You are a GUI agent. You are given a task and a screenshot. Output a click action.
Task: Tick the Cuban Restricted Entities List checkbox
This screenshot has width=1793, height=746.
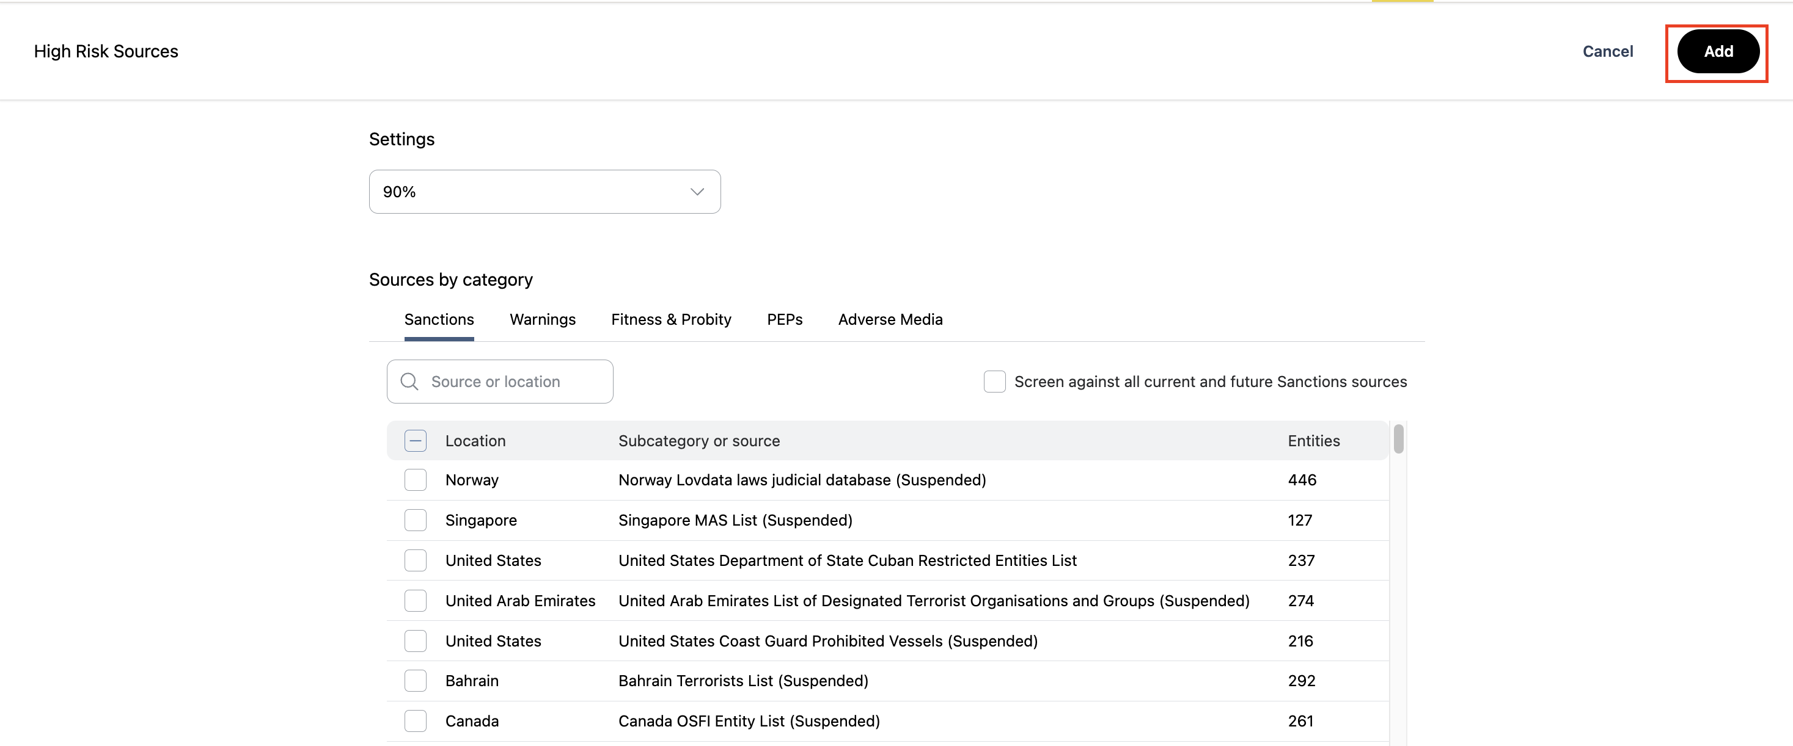coord(416,560)
